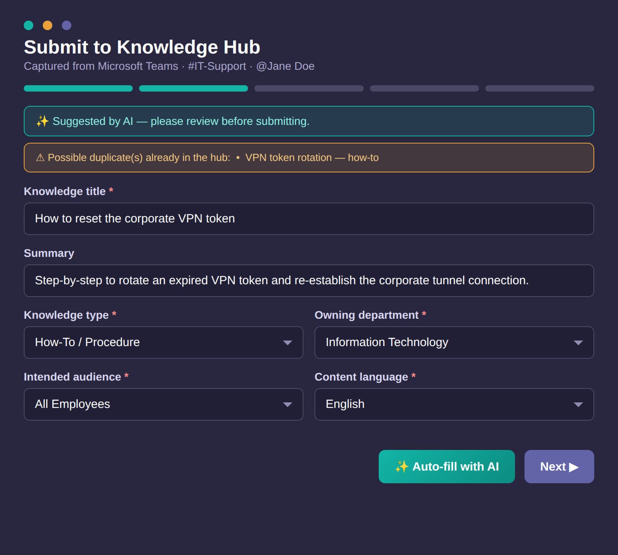This screenshot has width=618, height=555.
Task: Click the Summary text field
Action: click(x=309, y=281)
